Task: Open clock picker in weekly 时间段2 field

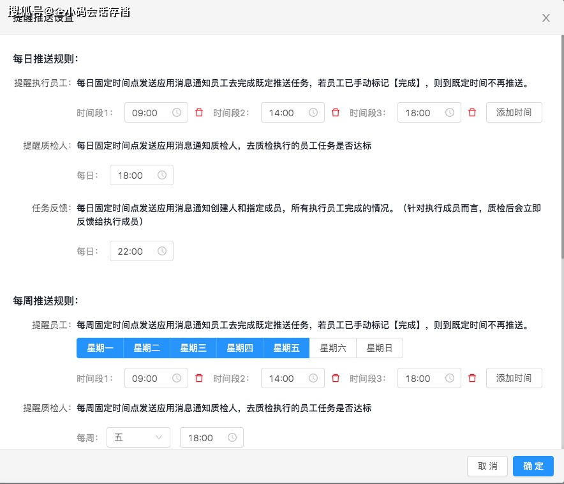Action: (x=313, y=378)
